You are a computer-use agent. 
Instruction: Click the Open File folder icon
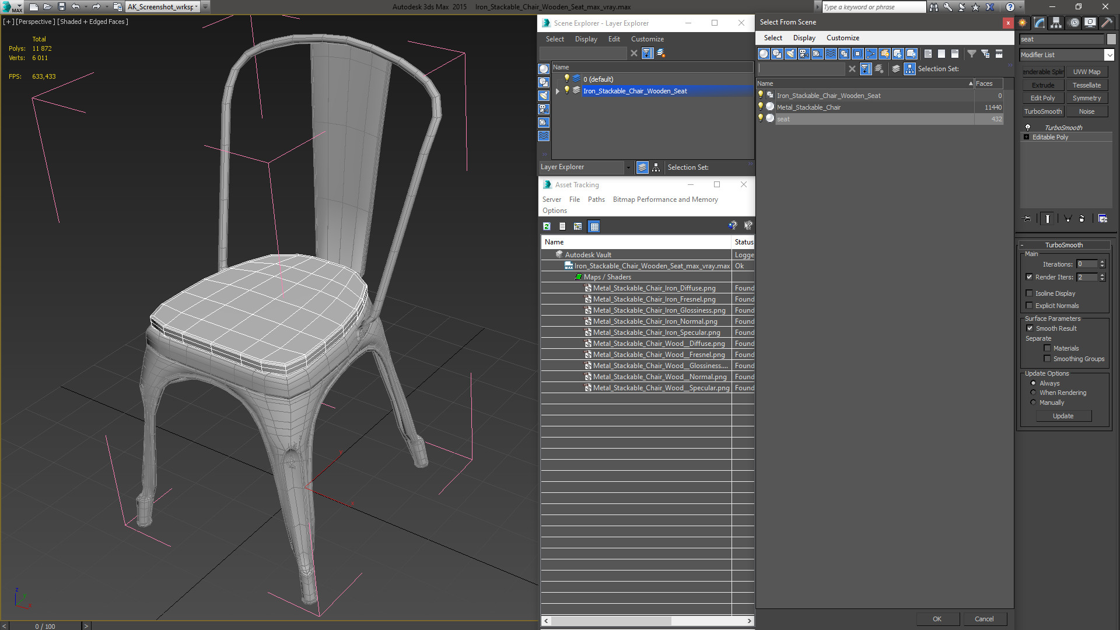(x=47, y=7)
